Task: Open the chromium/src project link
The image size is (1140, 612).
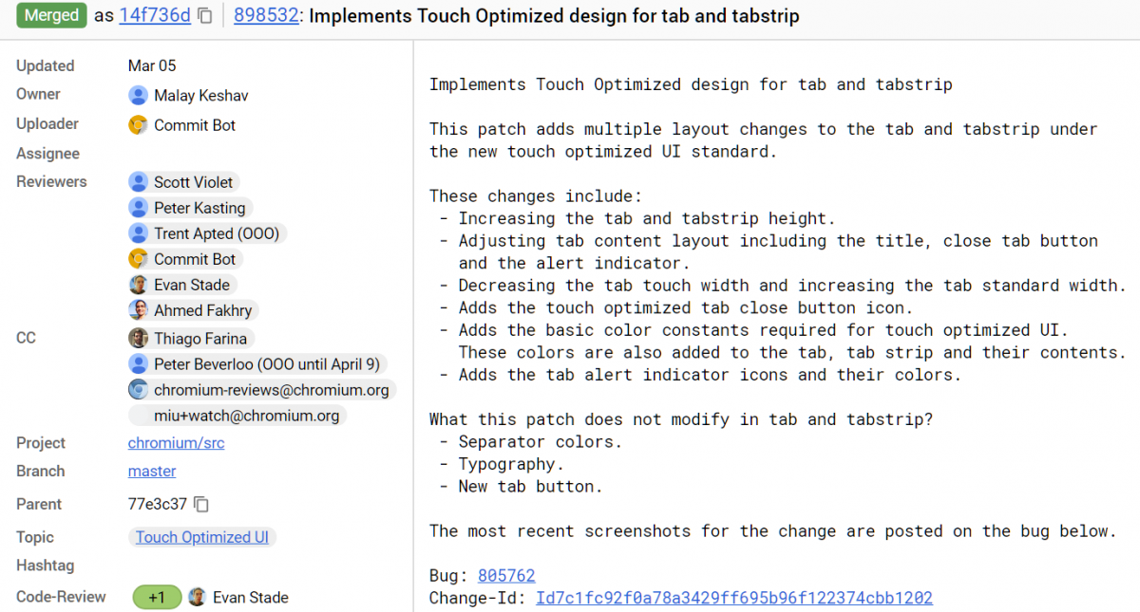Action: [x=177, y=443]
